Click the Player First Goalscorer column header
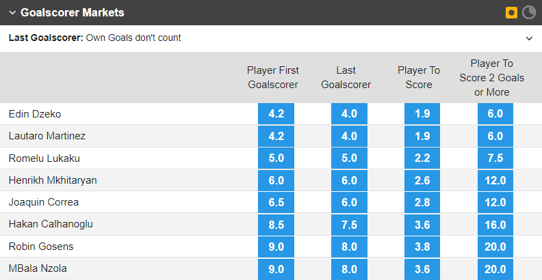Viewport: 542px width, 280px height. pyautogui.click(x=273, y=77)
